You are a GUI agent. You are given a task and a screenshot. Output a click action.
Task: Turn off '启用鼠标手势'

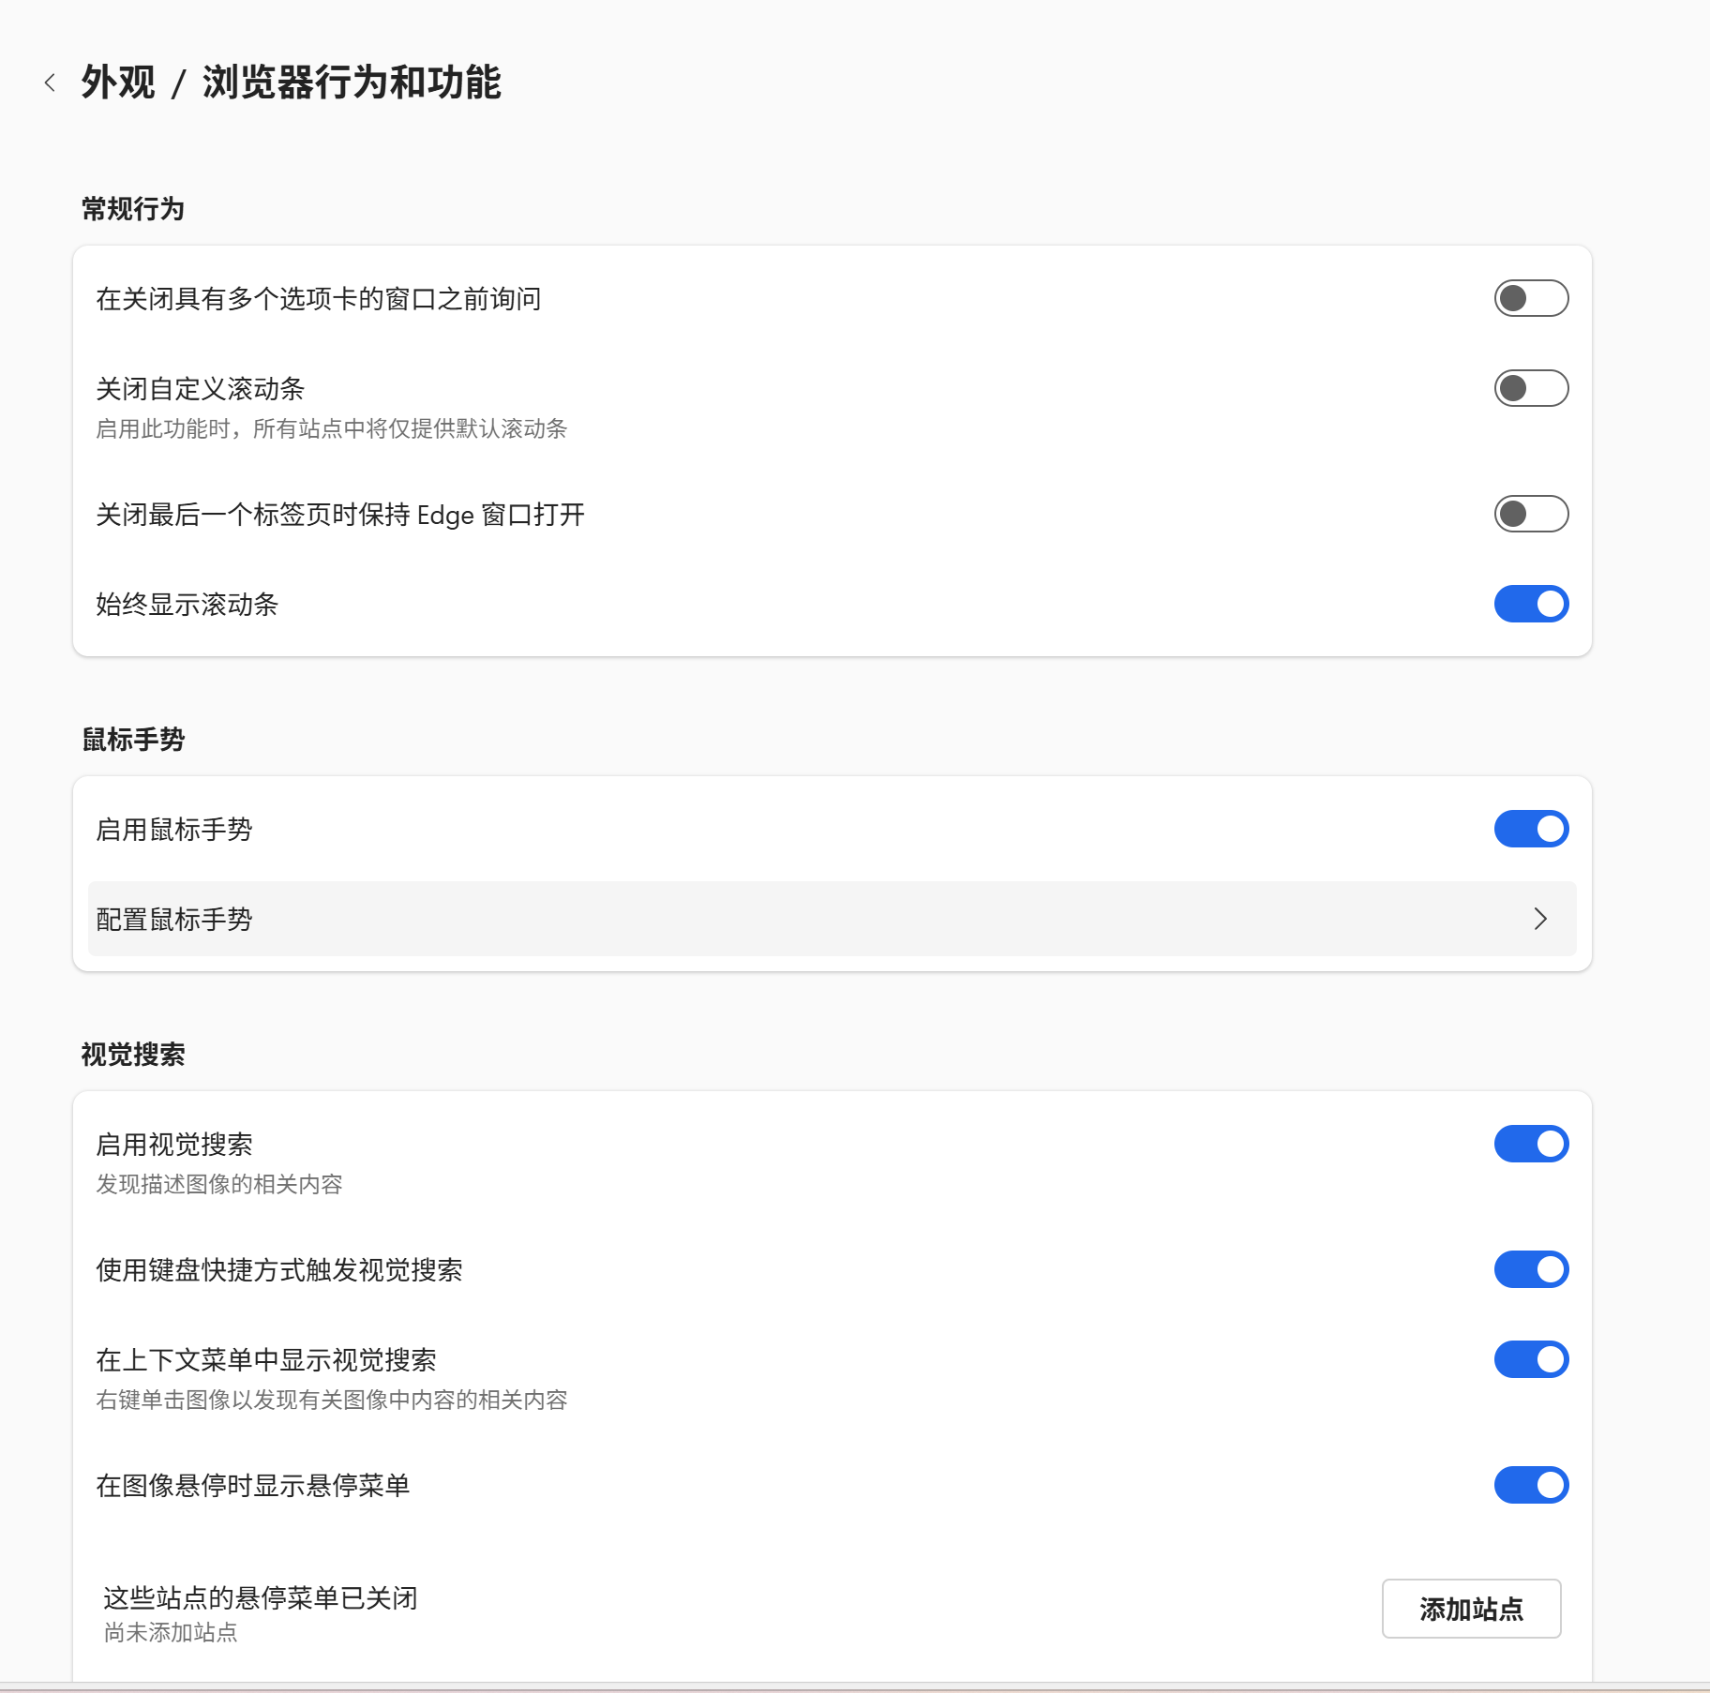1531,828
